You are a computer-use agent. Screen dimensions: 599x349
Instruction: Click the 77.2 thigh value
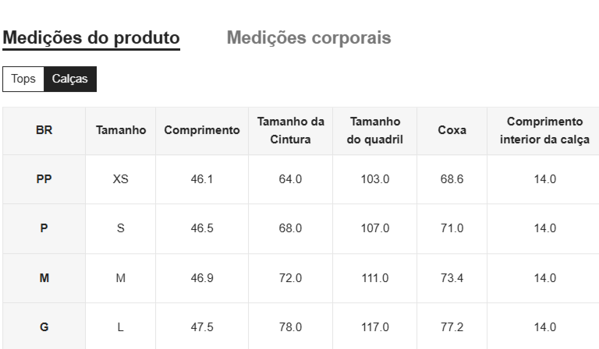(x=452, y=327)
